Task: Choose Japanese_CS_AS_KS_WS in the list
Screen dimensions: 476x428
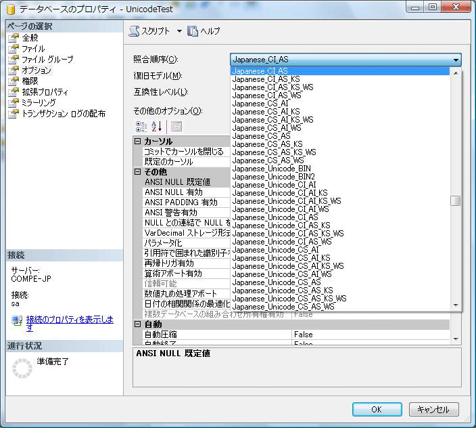Action: 274,152
